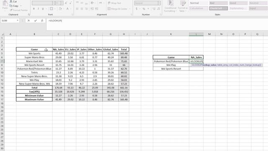Click the Wii Play cell in column K
This screenshot has height=151, width=268.
point(171,65)
